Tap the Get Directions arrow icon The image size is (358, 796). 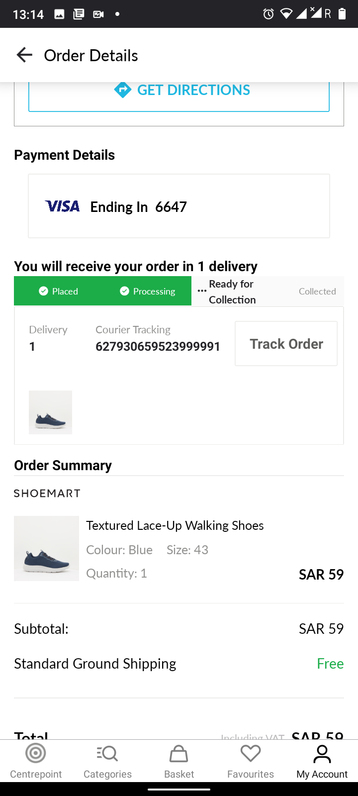(122, 90)
